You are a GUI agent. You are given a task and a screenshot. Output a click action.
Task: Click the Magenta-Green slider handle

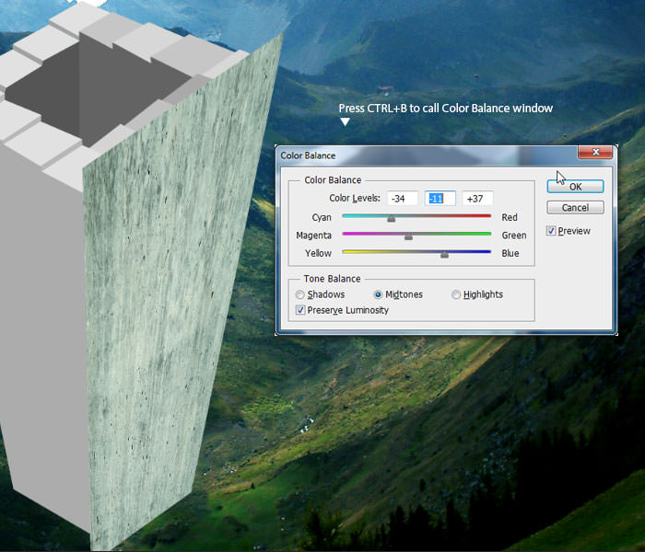[408, 236]
